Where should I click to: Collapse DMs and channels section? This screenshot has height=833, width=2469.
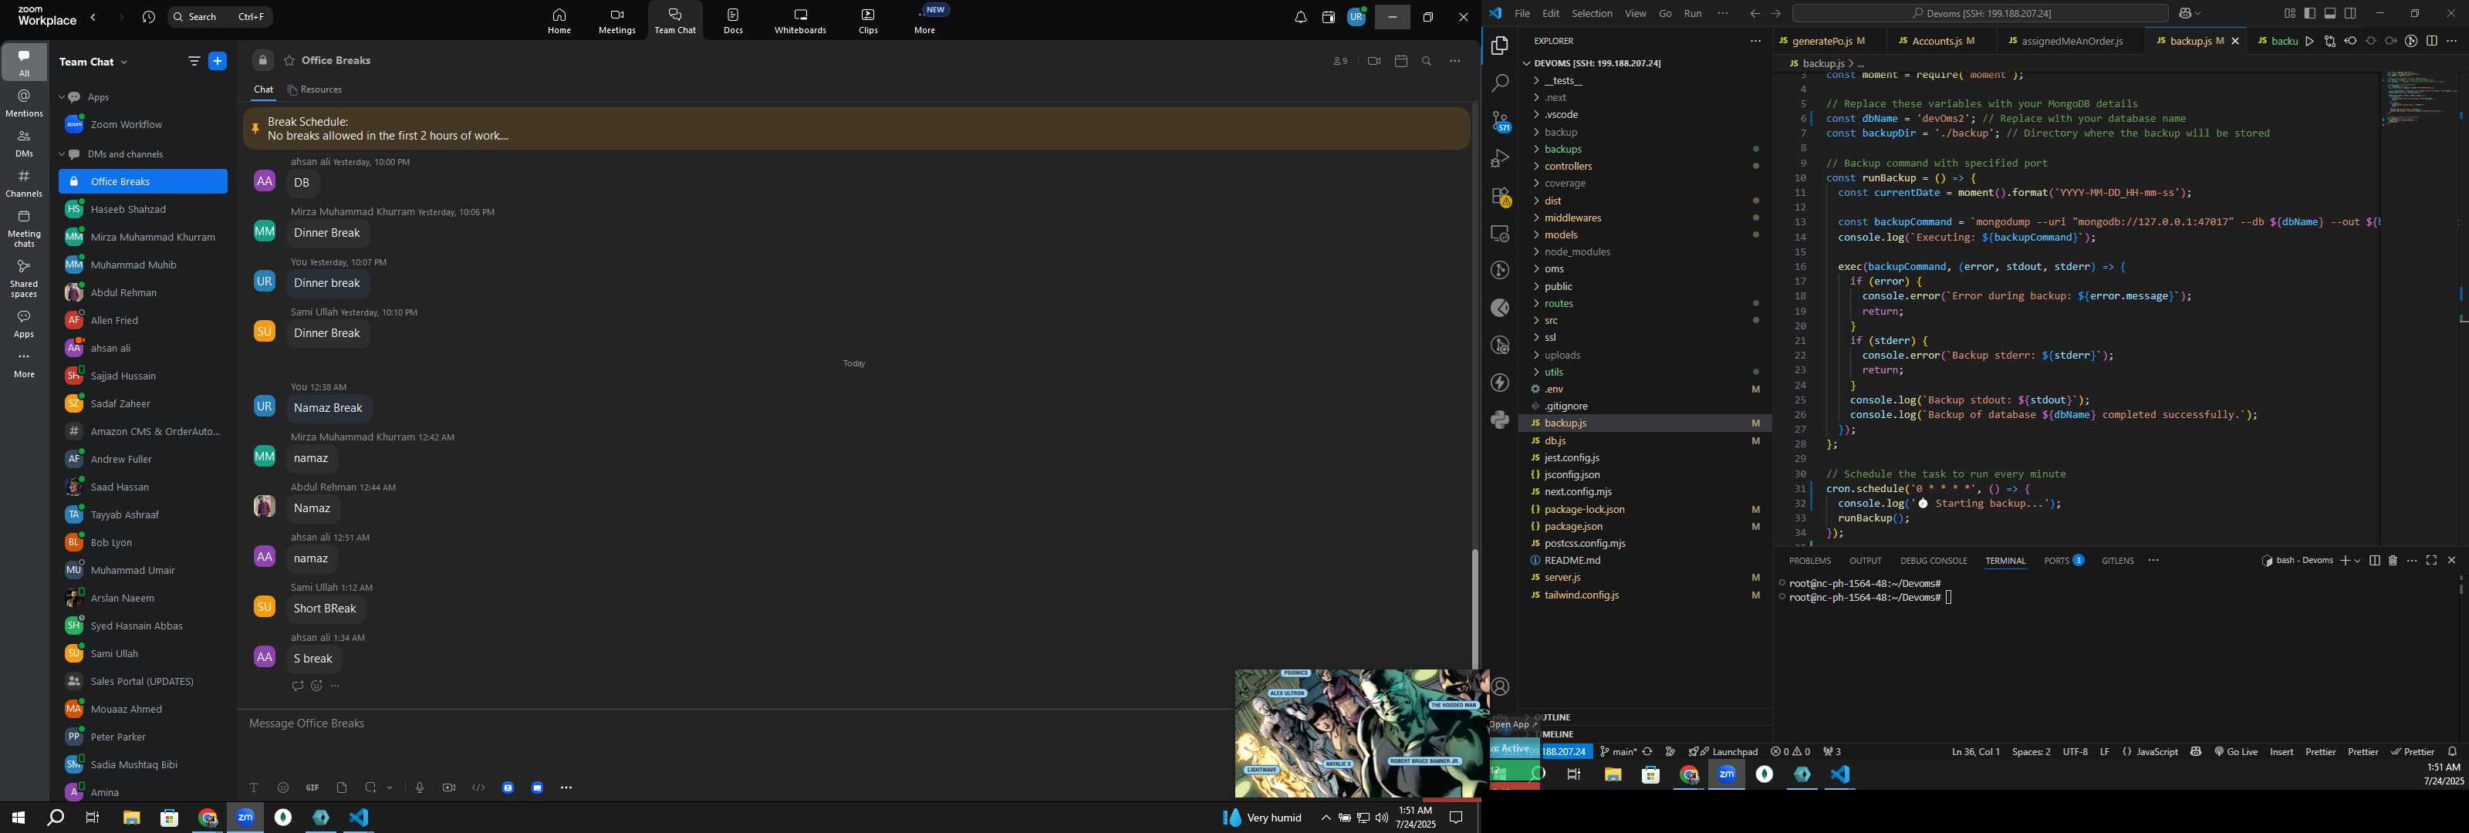(62, 154)
